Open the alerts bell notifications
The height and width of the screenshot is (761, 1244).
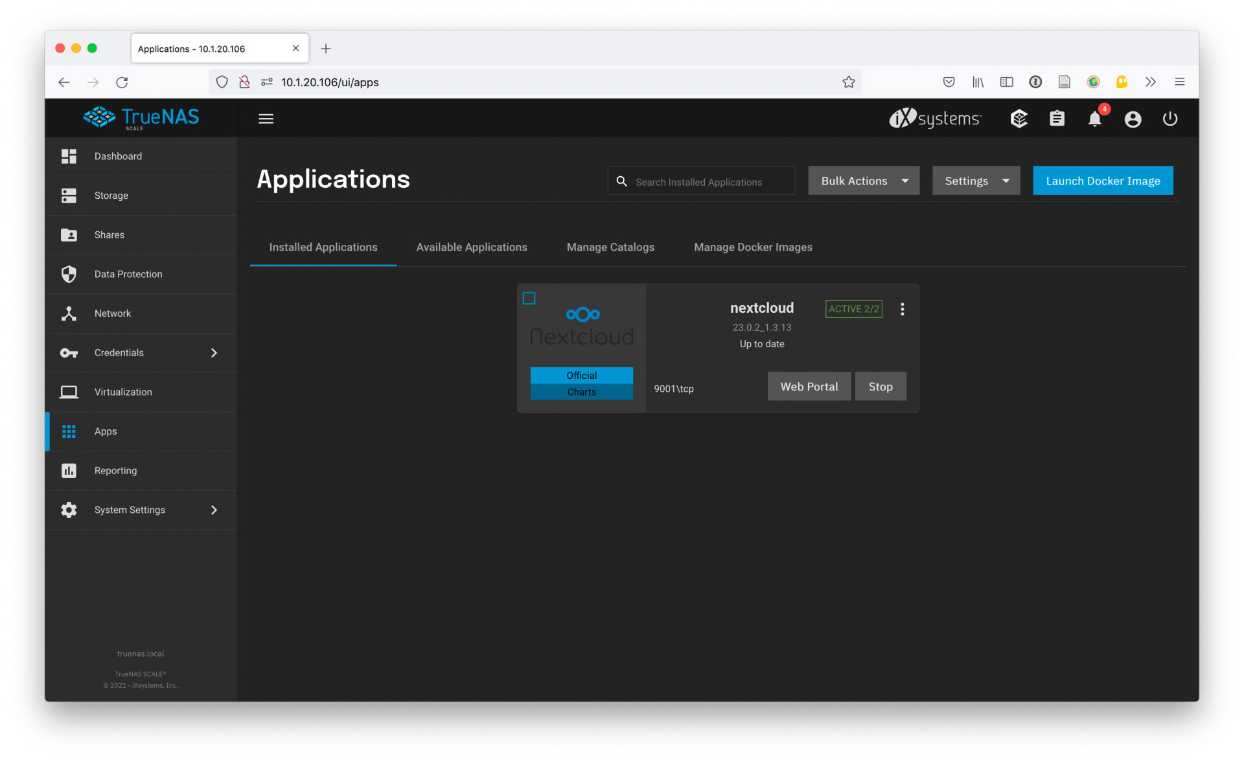1094,119
